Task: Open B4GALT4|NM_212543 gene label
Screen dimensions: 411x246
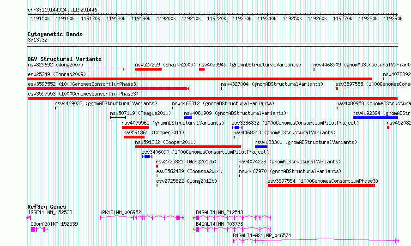Action: (220, 212)
